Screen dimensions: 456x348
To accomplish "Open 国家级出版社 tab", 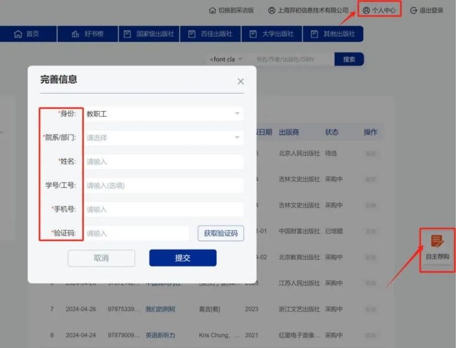I will 150,34.
